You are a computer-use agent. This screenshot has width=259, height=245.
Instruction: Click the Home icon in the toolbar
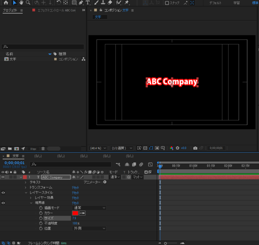6,3
